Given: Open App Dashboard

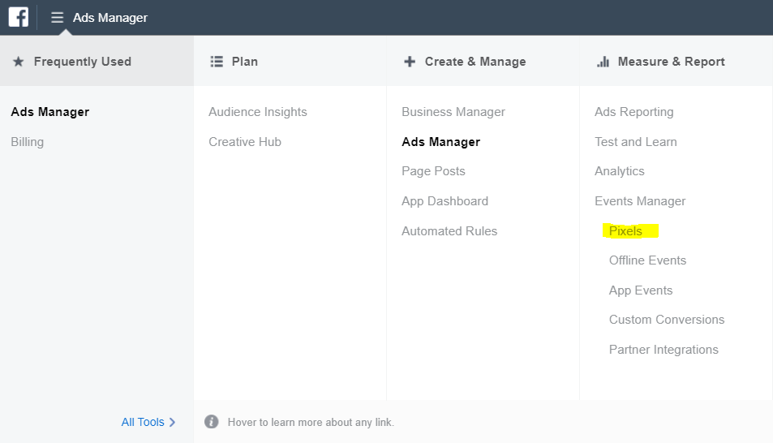Looking at the screenshot, I should (444, 201).
